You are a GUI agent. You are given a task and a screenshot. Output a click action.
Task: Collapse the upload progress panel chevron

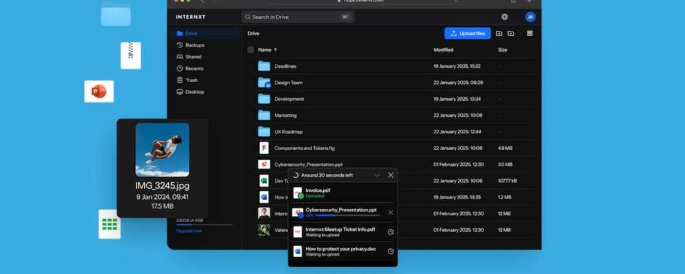click(377, 175)
